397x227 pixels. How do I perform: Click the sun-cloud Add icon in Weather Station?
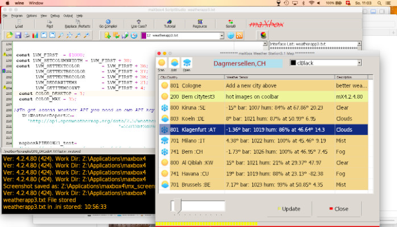click(x=174, y=63)
